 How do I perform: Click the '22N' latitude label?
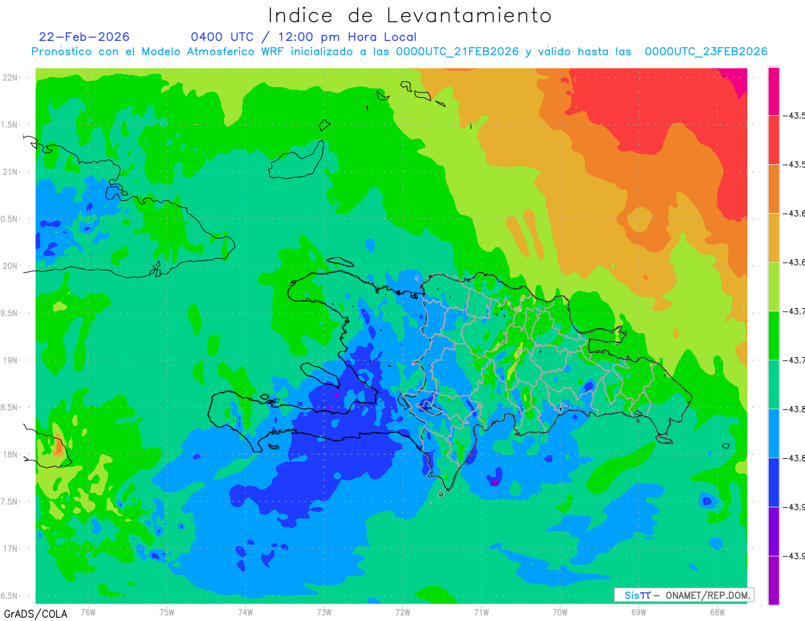[10, 78]
